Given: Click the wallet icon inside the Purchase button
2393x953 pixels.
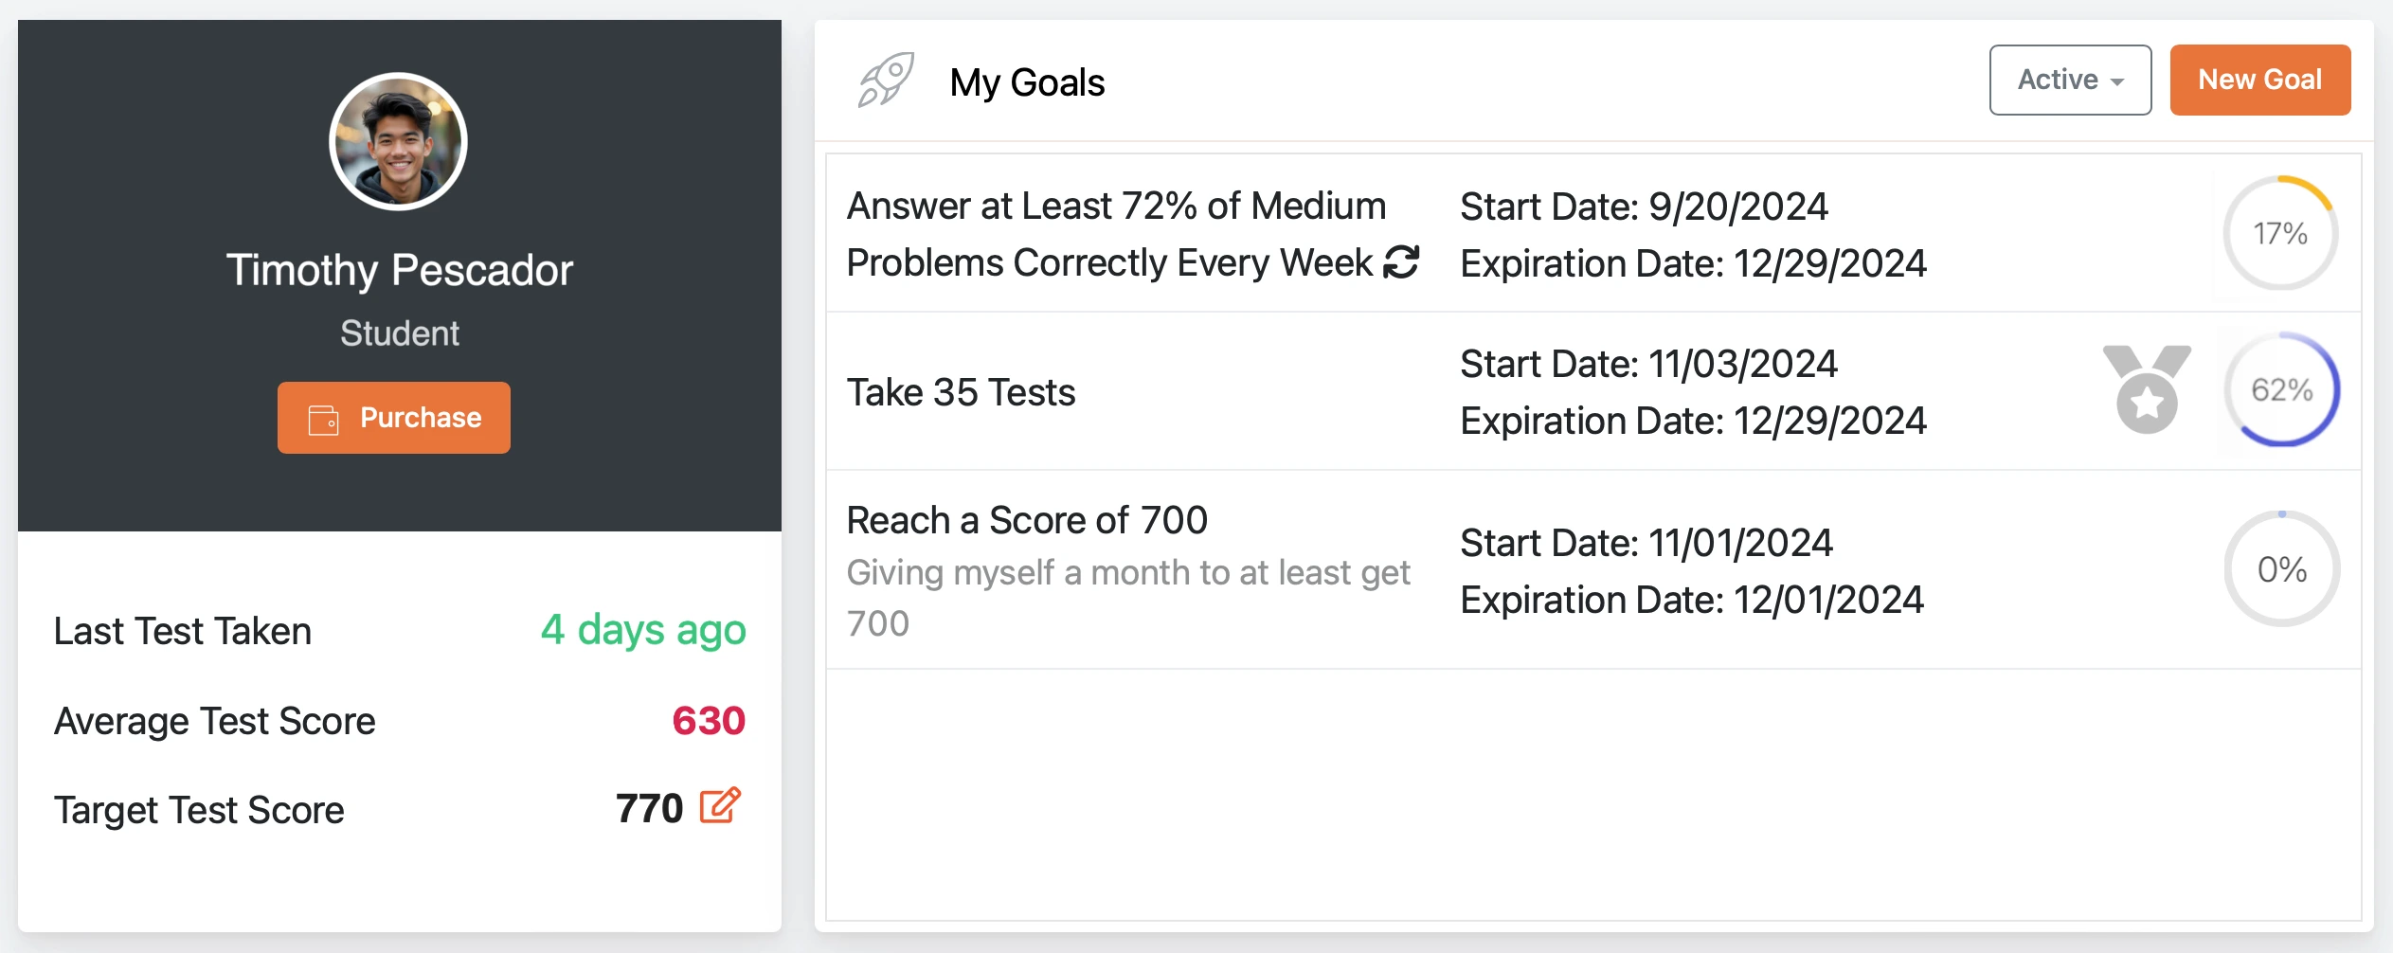Looking at the screenshot, I should (x=323, y=417).
